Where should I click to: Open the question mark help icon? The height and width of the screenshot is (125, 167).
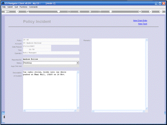pos(17,12)
